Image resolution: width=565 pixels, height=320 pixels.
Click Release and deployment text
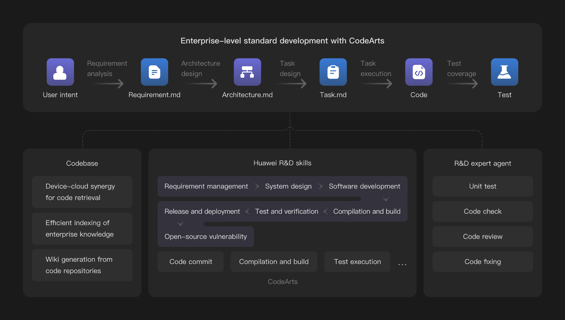coord(202,211)
